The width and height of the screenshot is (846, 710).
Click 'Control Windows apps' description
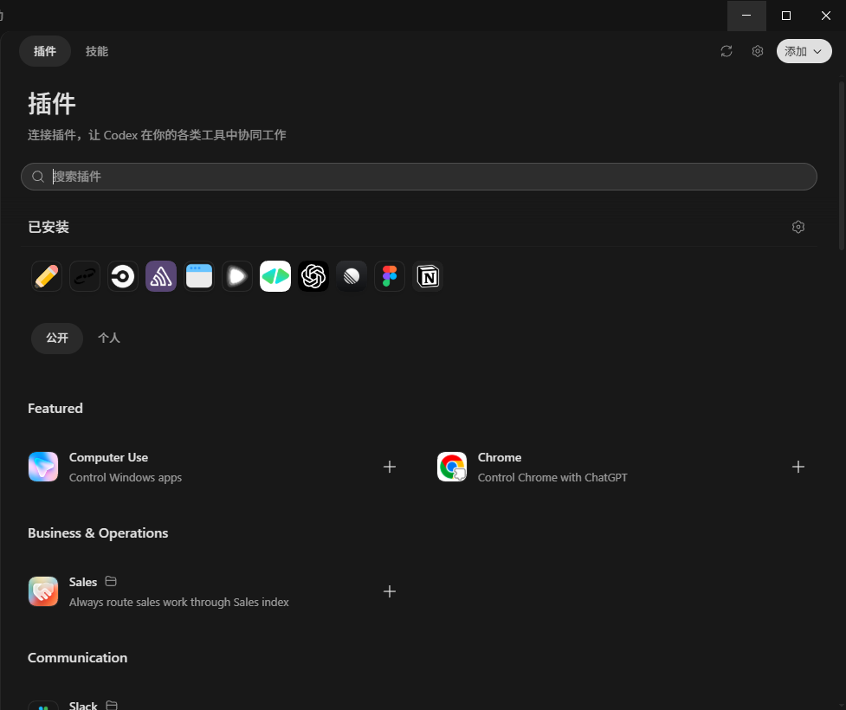tap(126, 477)
